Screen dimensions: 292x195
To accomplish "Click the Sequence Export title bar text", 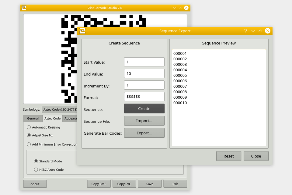I will 175,31.
